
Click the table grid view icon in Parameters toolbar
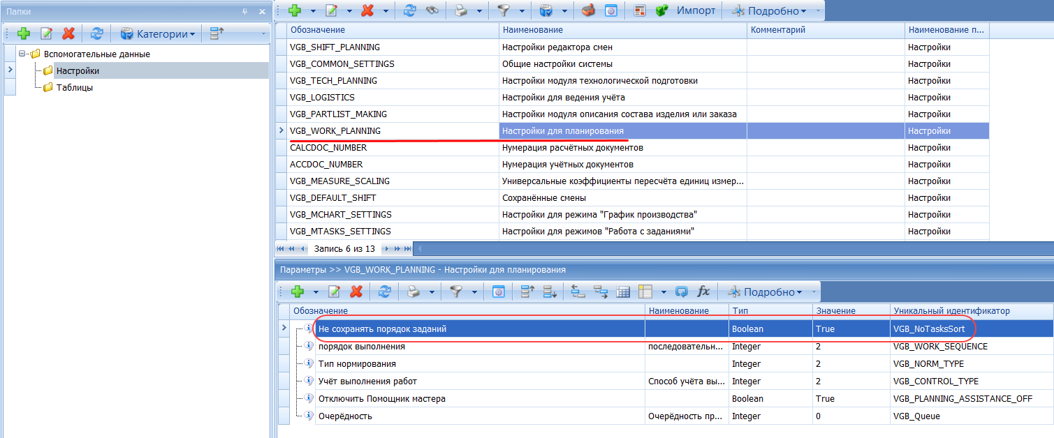623,292
